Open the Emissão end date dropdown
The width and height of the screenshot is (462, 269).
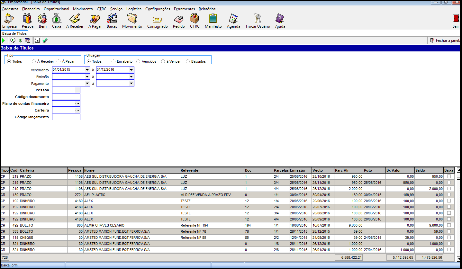131,77
